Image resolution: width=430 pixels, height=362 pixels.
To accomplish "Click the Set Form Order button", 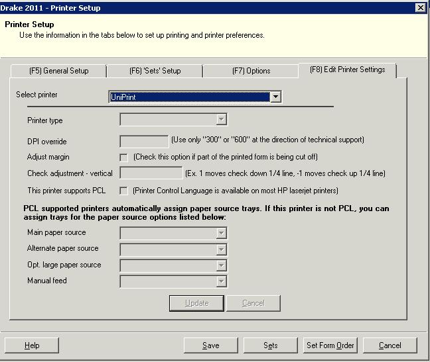I will 330,345.
